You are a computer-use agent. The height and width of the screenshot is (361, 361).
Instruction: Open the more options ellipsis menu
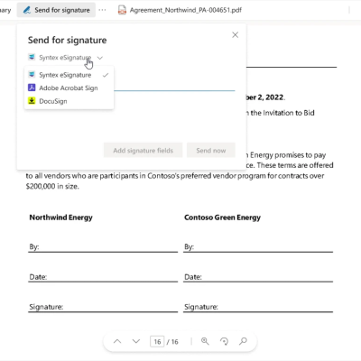102,10
